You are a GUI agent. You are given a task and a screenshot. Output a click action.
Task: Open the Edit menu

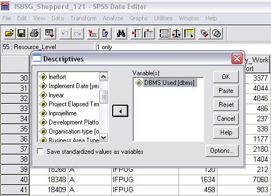[22, 18]
